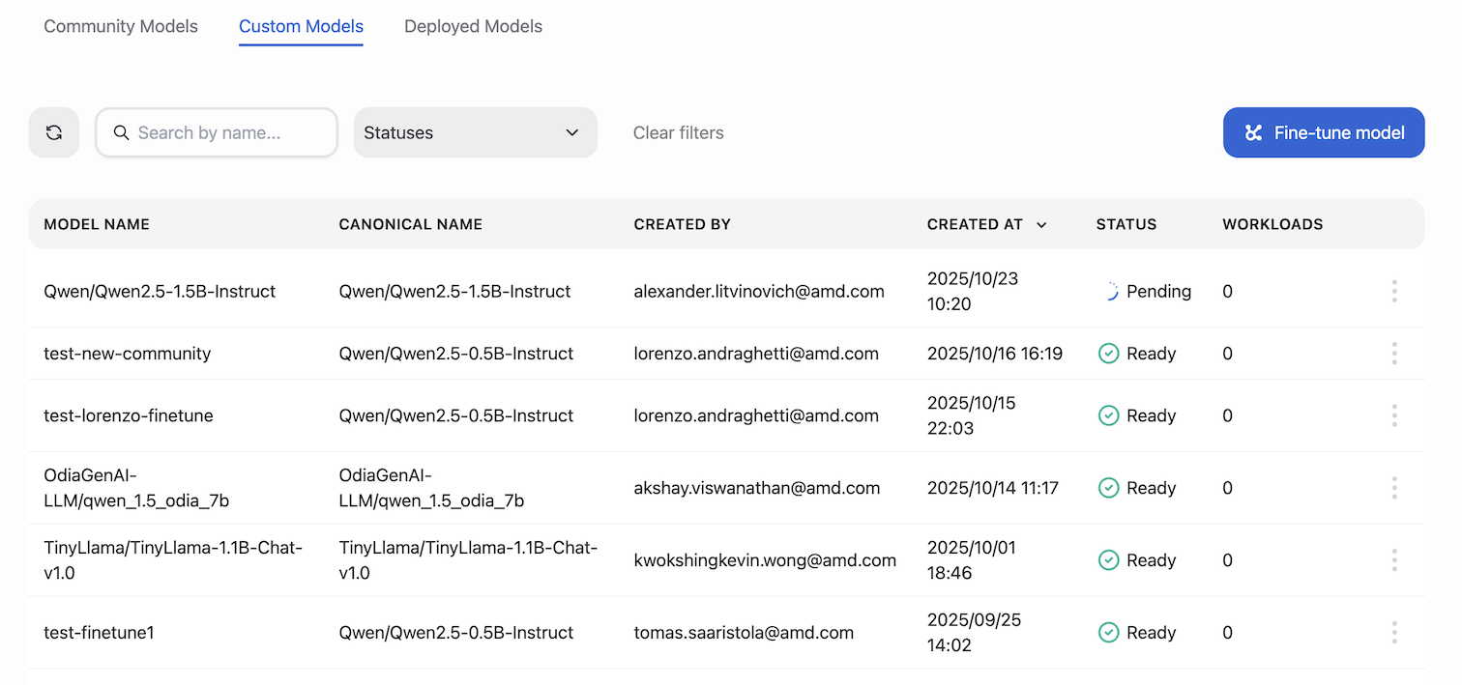Open the Statuses filter dropdown
1462x685 pixels.
click(x=475, y=132)
